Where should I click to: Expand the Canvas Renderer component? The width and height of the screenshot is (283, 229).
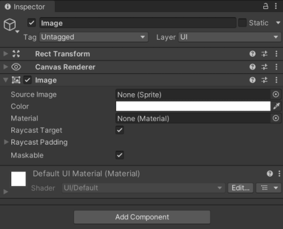[x=6, y=67]
